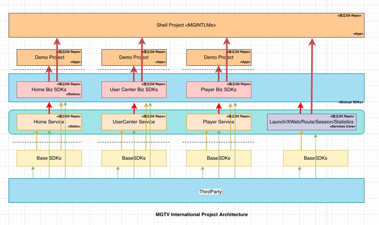Select the MGTV International Project Architecture title
Image resolution: width=379 pixels, height=225 pixels.
tap(201, 214)
